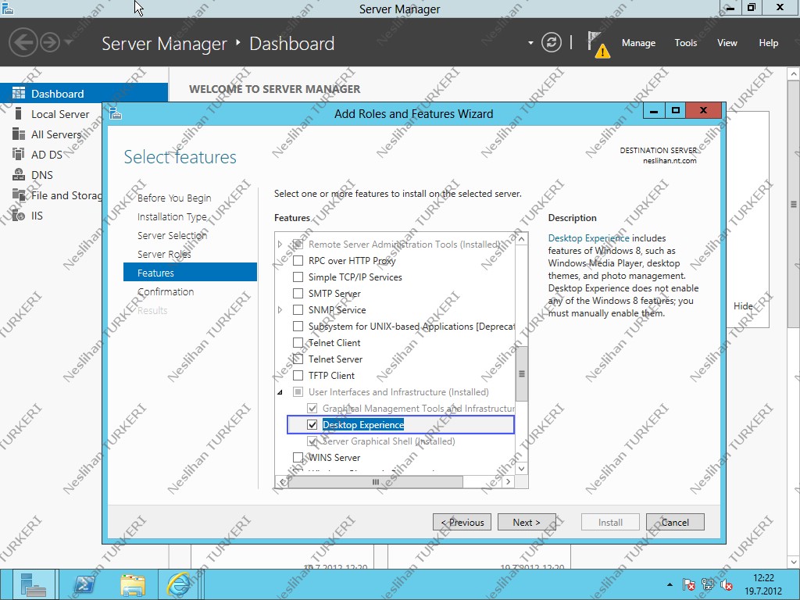Open the navigation history dropdown next to forward arrow
800x600 pixels.
69,42
